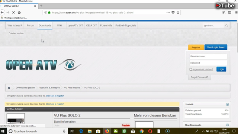Open Downloads gesamt breadcrumb

[25, 88]
